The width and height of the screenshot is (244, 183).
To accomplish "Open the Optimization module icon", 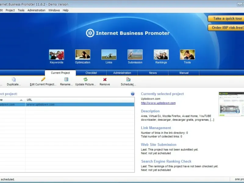I will click(x=83, y=55).
